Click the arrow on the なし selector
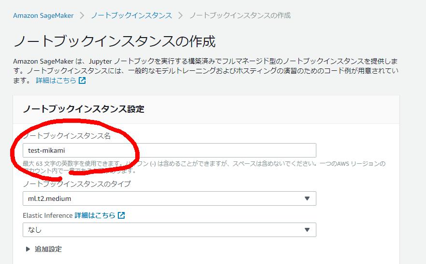This screenshot has width=426, height=264. coord(307,230)
